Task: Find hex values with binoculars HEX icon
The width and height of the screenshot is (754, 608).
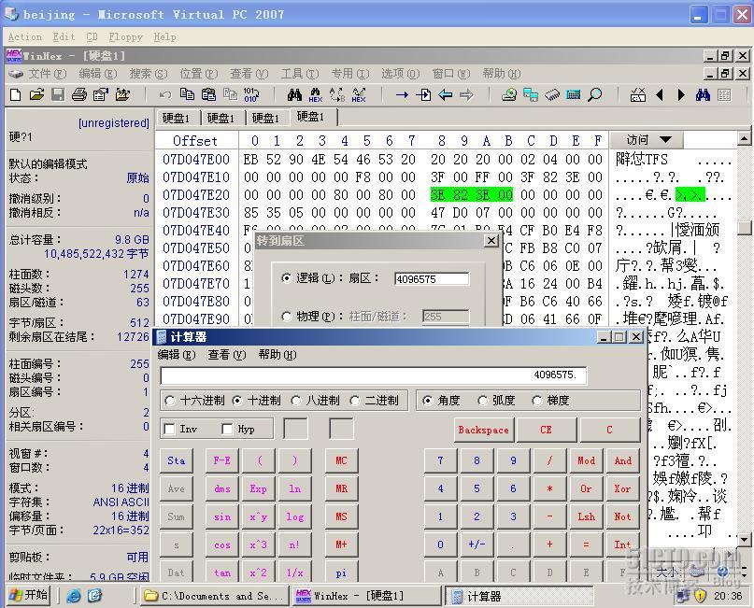Action: pos(316,94)
